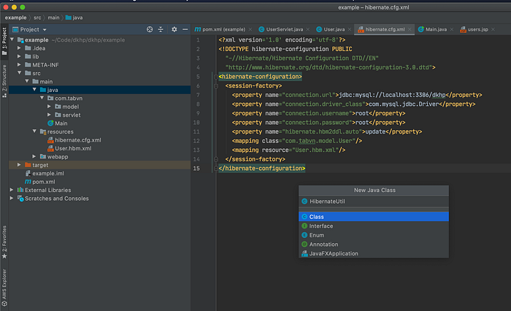This screenshot has width=511, height=311.
Task: Open AWS Explorer from the left sidebar
Action: tap(4, 281)
